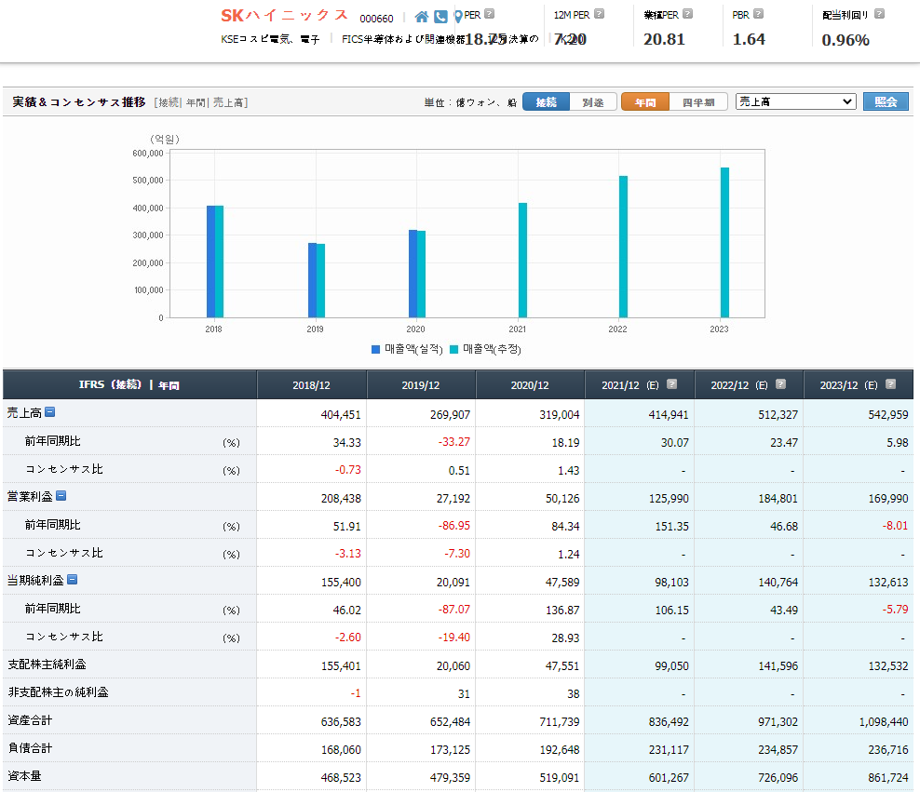Click the question mark beside PBR
920x792 pixels.
tap(758, 14)
